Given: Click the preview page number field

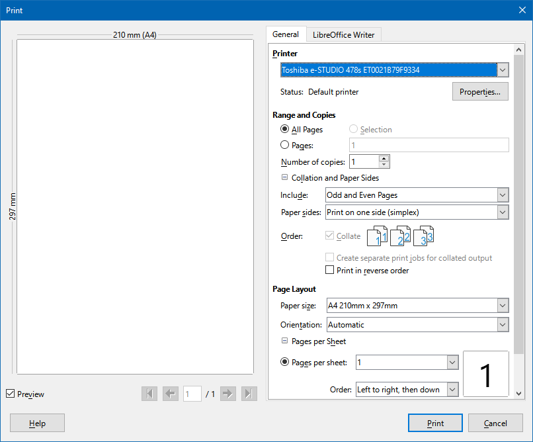Looking at the screenshot, I should coord(192,394).
